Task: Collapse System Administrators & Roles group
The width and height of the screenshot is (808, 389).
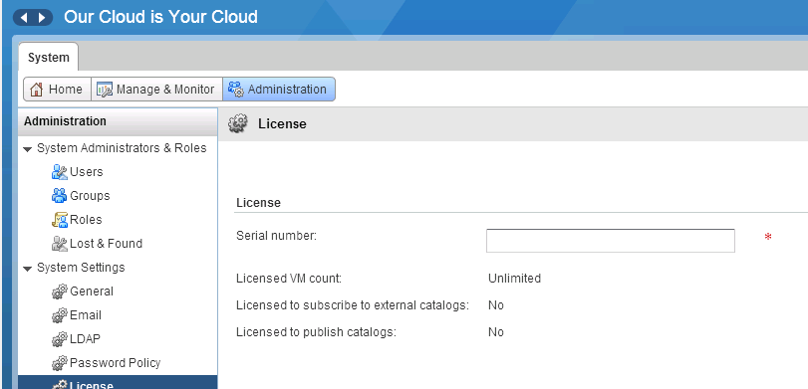Action: pos(28,149)
